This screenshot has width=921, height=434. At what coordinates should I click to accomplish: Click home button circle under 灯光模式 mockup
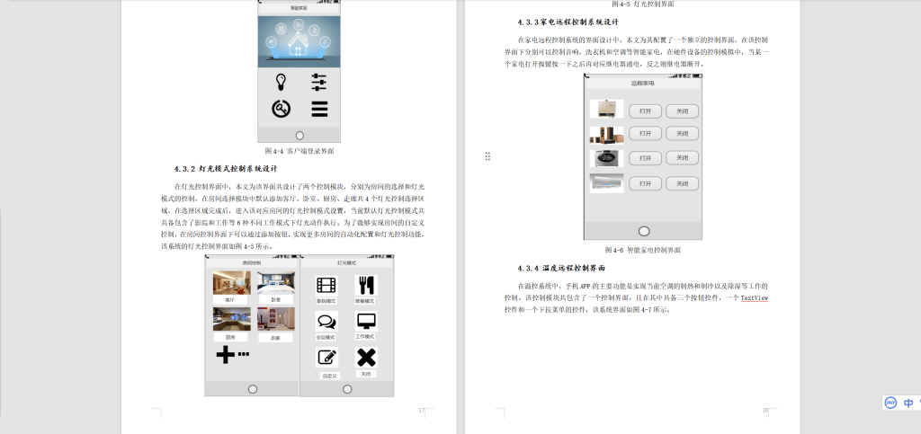[x=347, y=389]
